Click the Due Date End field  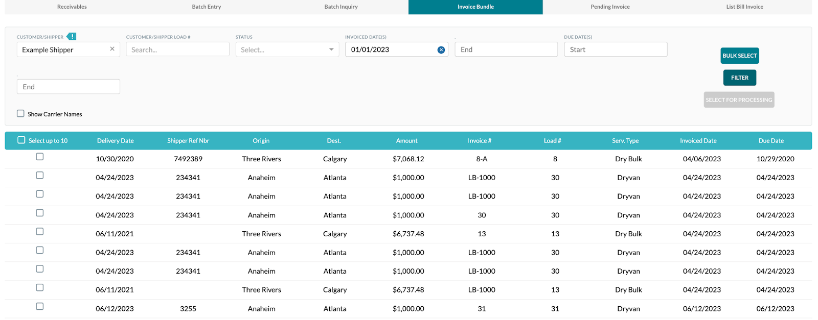tap(69, 87)
